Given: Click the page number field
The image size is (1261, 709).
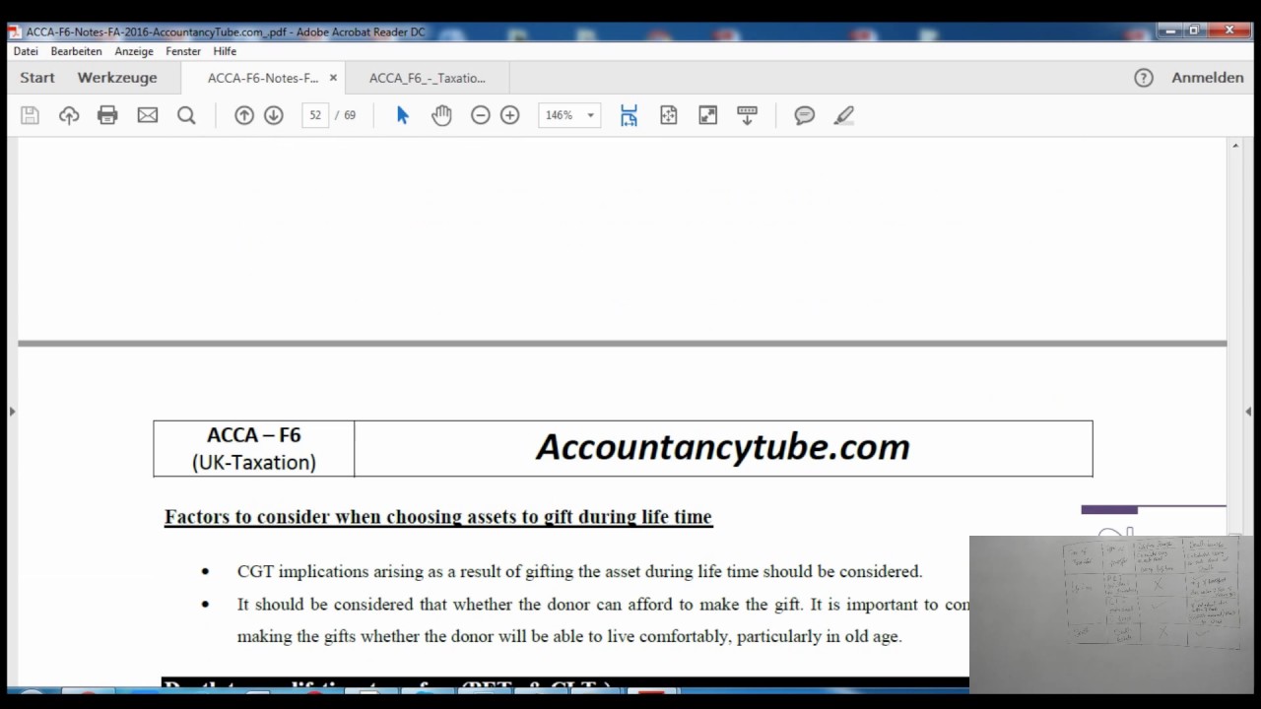Looking at the screenshot, I should 315,115.
